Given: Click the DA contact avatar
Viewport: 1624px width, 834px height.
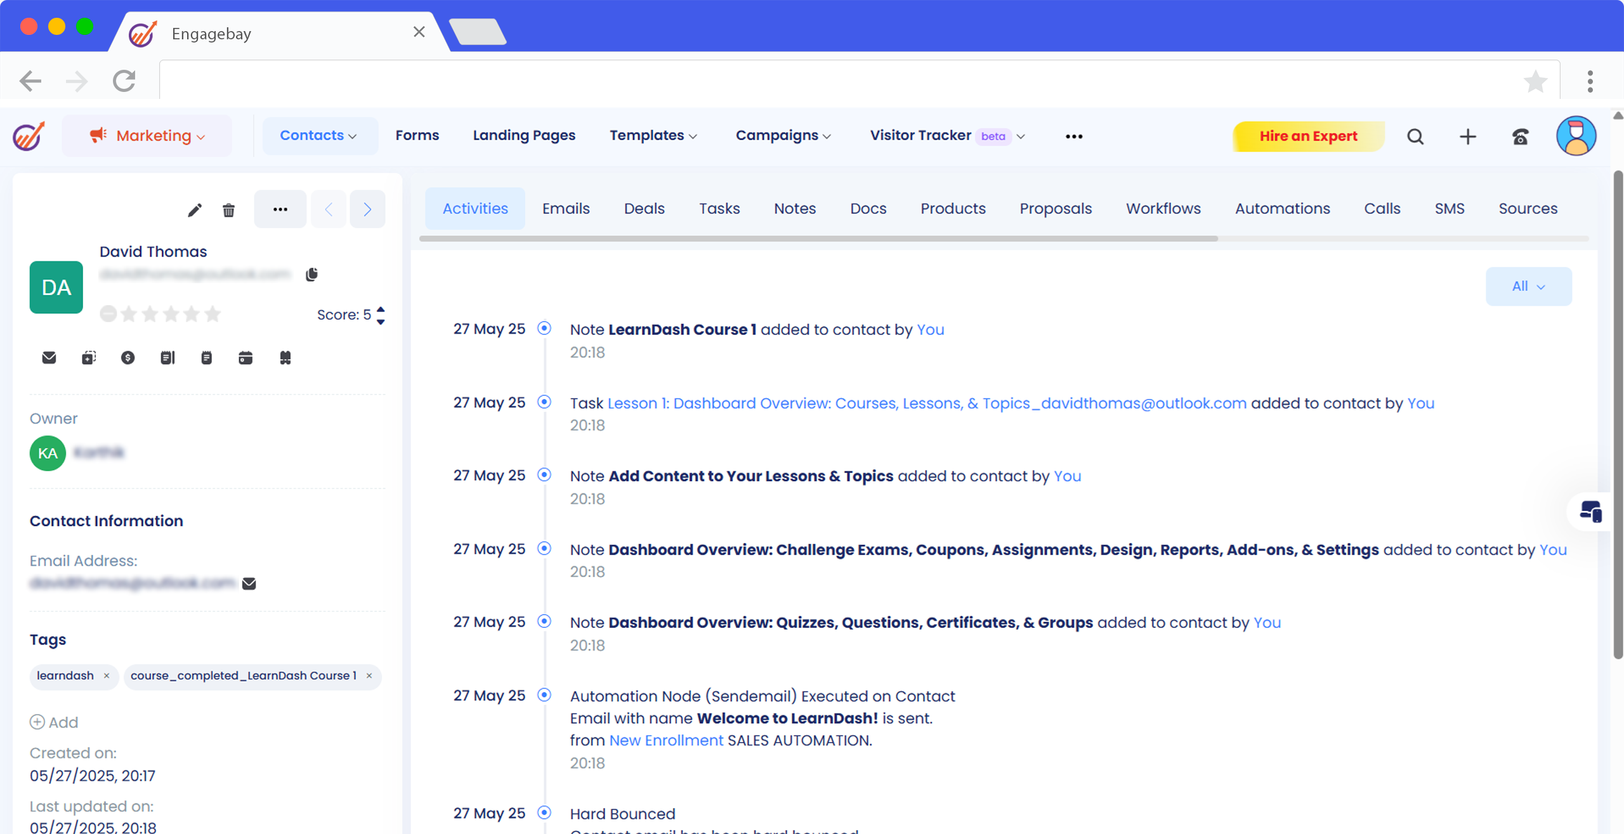Looking at the screenshot, I should (56, 287).
